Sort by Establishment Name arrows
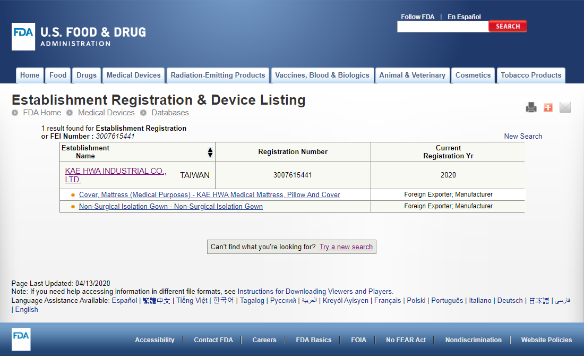Viewport: 584px width, 356px height. (210, 152)
